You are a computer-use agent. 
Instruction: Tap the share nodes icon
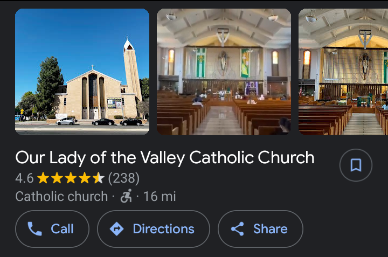237,229
